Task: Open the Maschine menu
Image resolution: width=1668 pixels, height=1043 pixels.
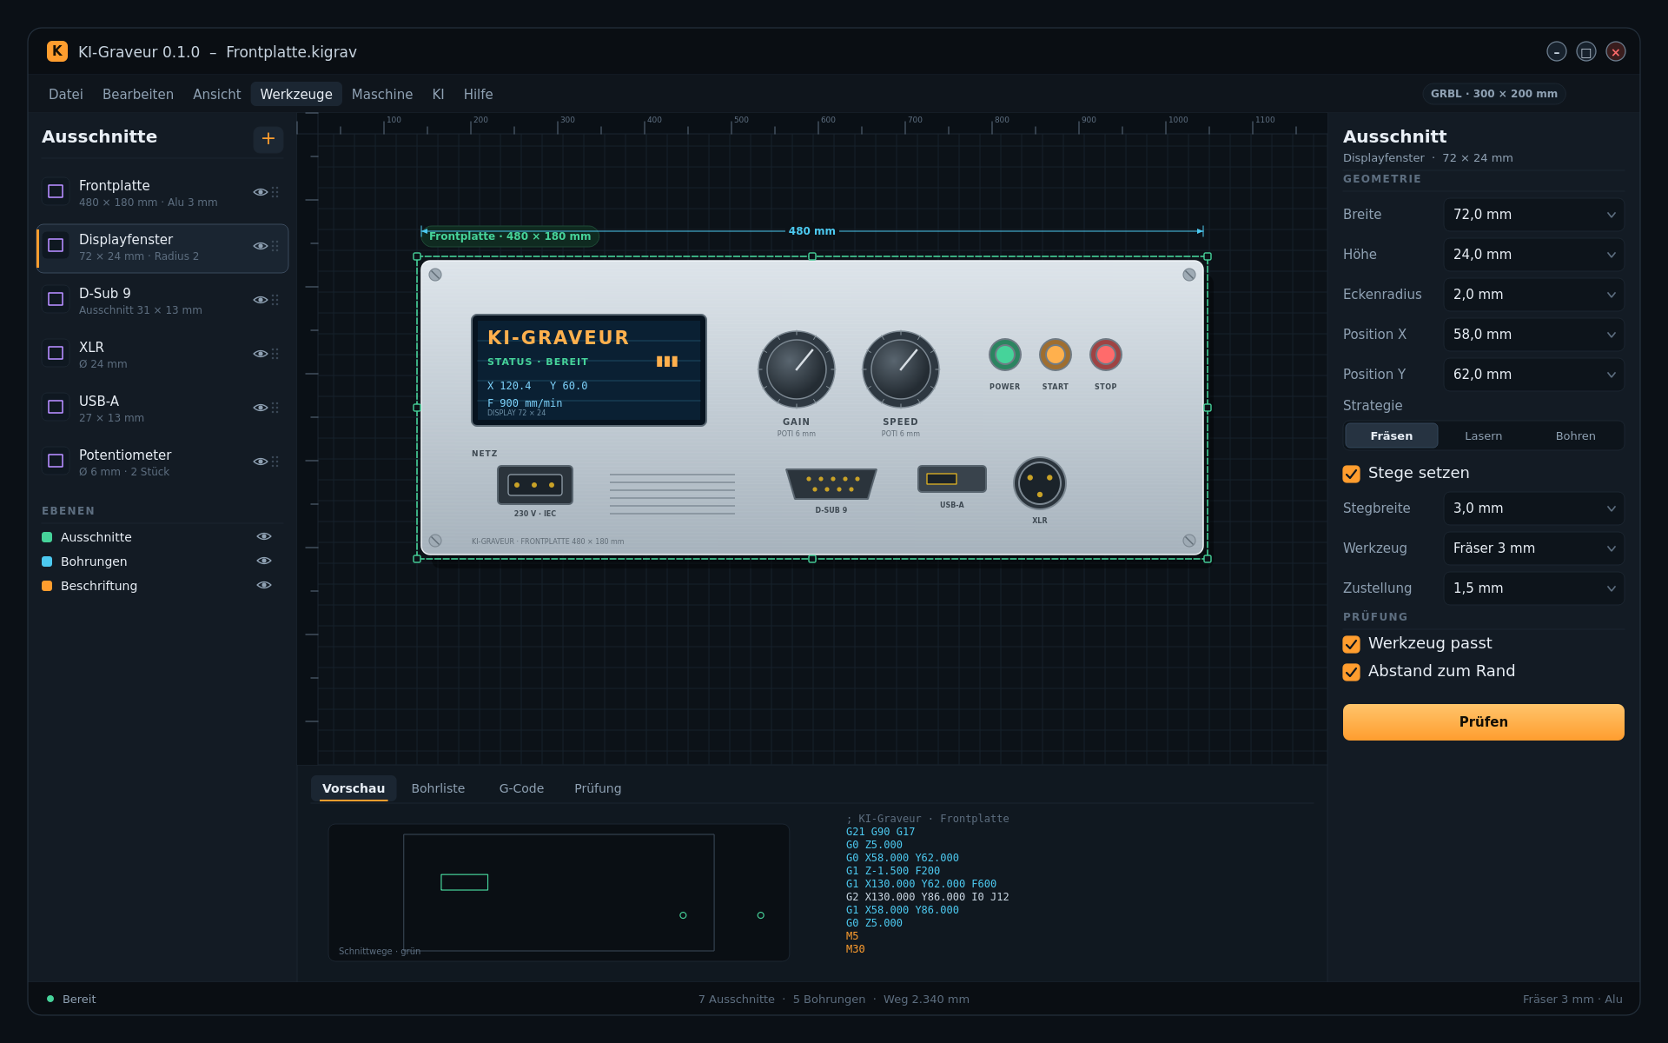Action: pos(382,94)
